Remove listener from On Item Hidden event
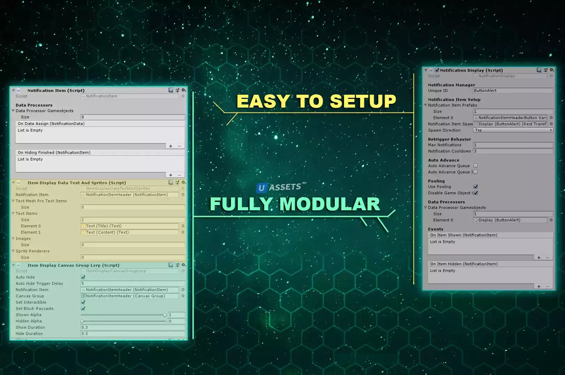Viewport: 565px width, 375px height. (x=548, y=287)
